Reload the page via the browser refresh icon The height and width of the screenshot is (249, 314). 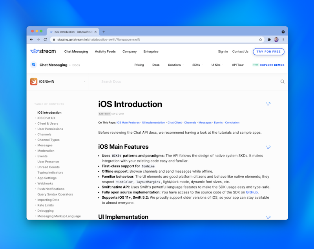45,39
